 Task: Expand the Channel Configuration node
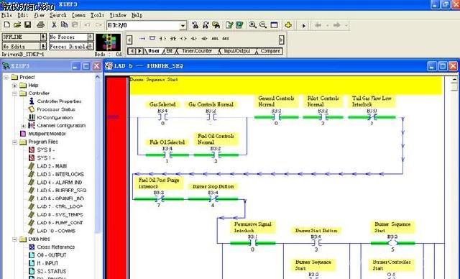point(23,126)
